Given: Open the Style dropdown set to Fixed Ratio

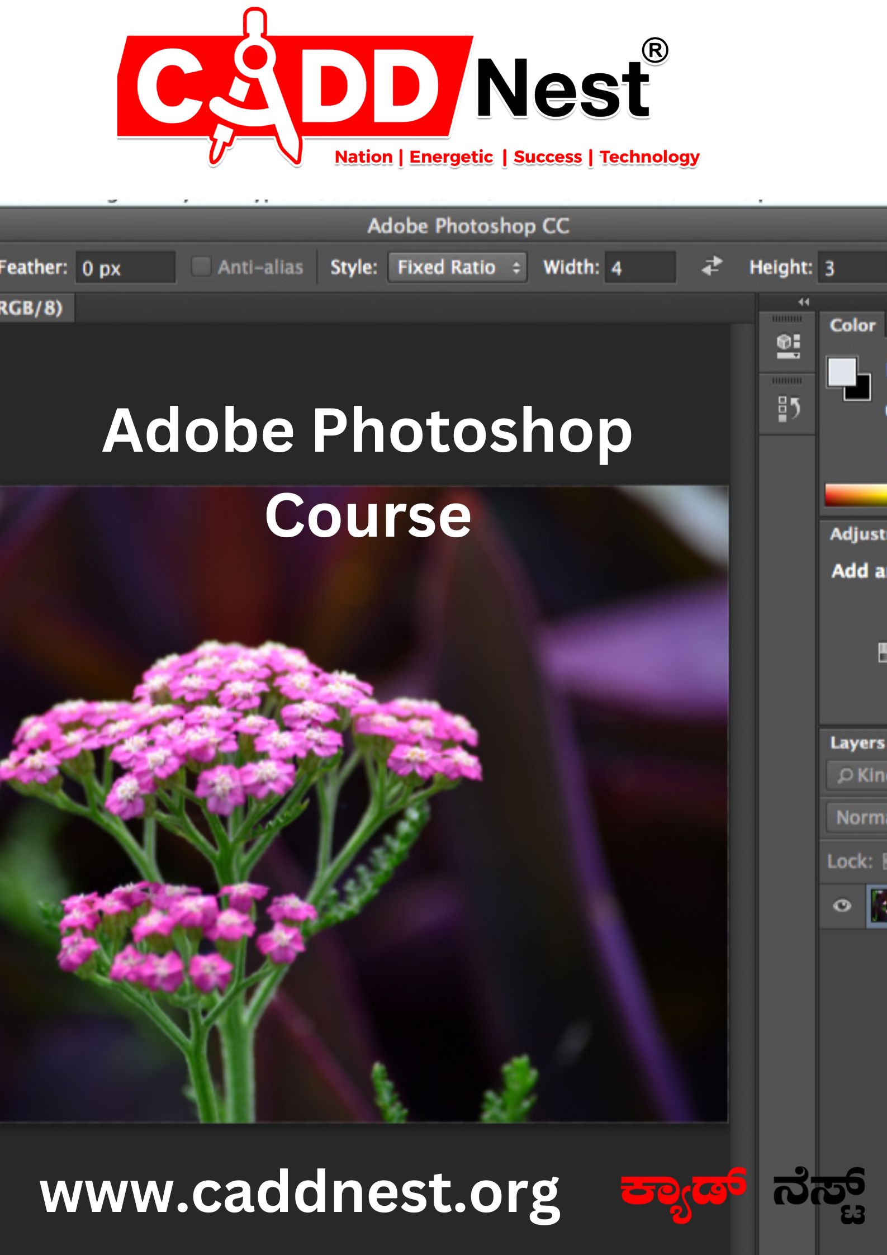Looking at the screenshot, I should point(457,267).
